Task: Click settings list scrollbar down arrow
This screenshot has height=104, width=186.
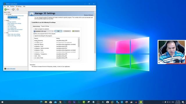Action: (x=79, y=58)
